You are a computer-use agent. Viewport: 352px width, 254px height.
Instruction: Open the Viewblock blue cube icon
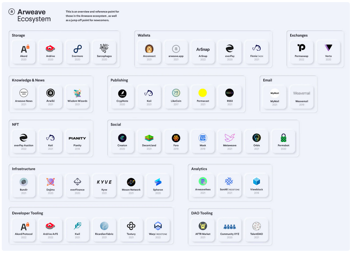coord(256,182)
